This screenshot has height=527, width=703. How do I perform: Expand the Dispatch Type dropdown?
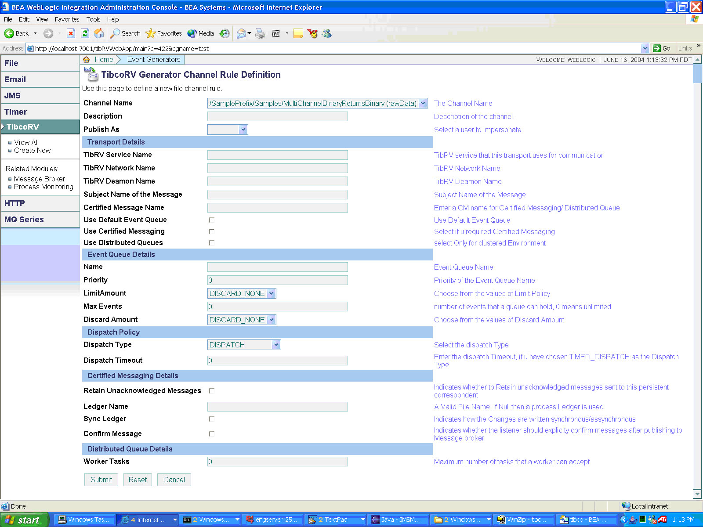pos(276,345)
